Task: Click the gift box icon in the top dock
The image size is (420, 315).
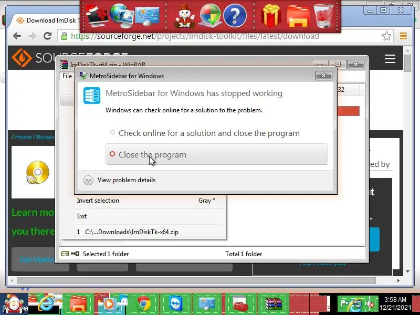Action: click(x=271, y=16)
